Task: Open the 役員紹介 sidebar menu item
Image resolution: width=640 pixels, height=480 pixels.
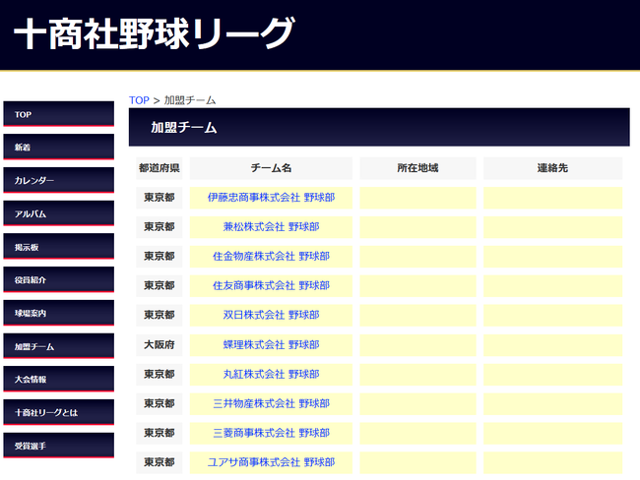Action: 59,279
